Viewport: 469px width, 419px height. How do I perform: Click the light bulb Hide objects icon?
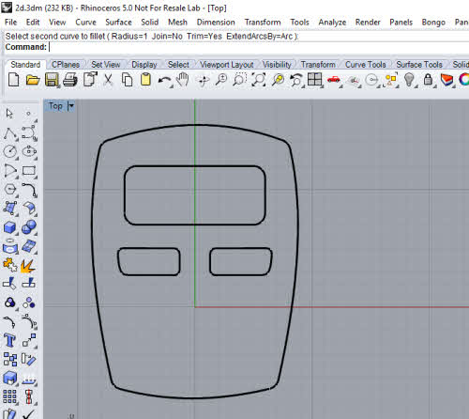(x=409, y=80)
